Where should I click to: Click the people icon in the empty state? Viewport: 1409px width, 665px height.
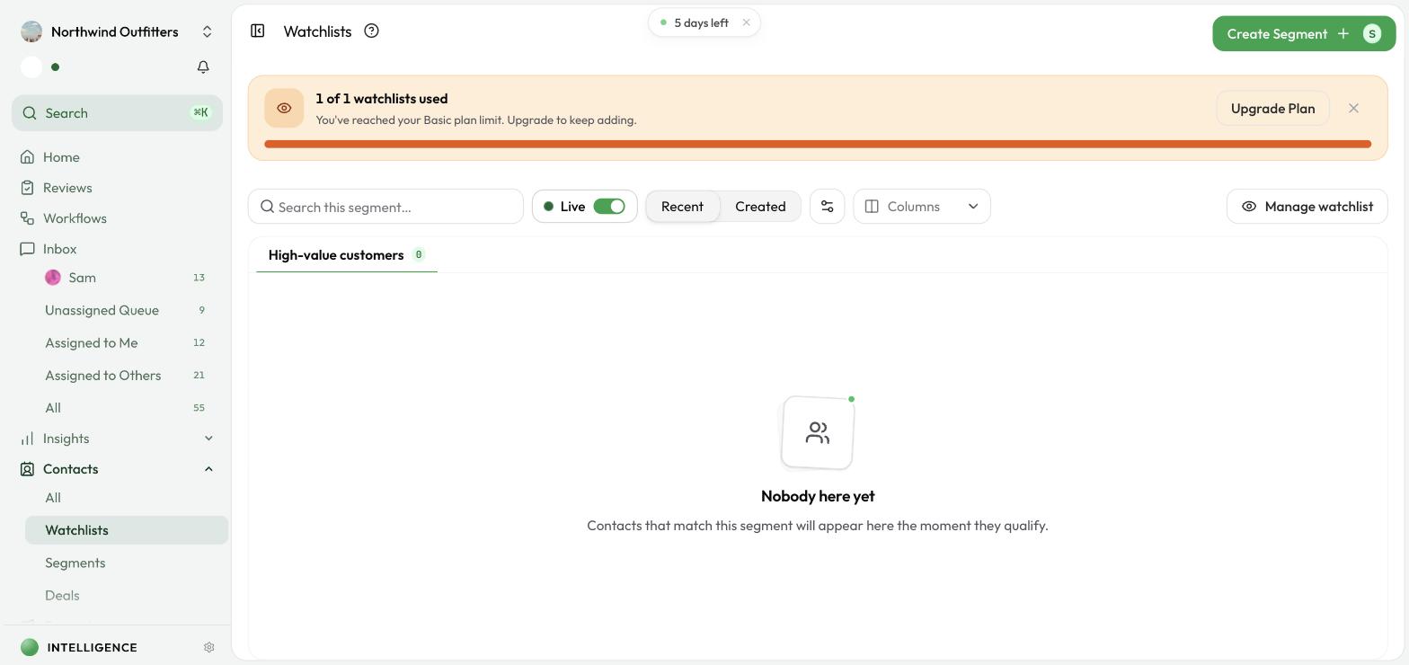click(x=817, y=433)
